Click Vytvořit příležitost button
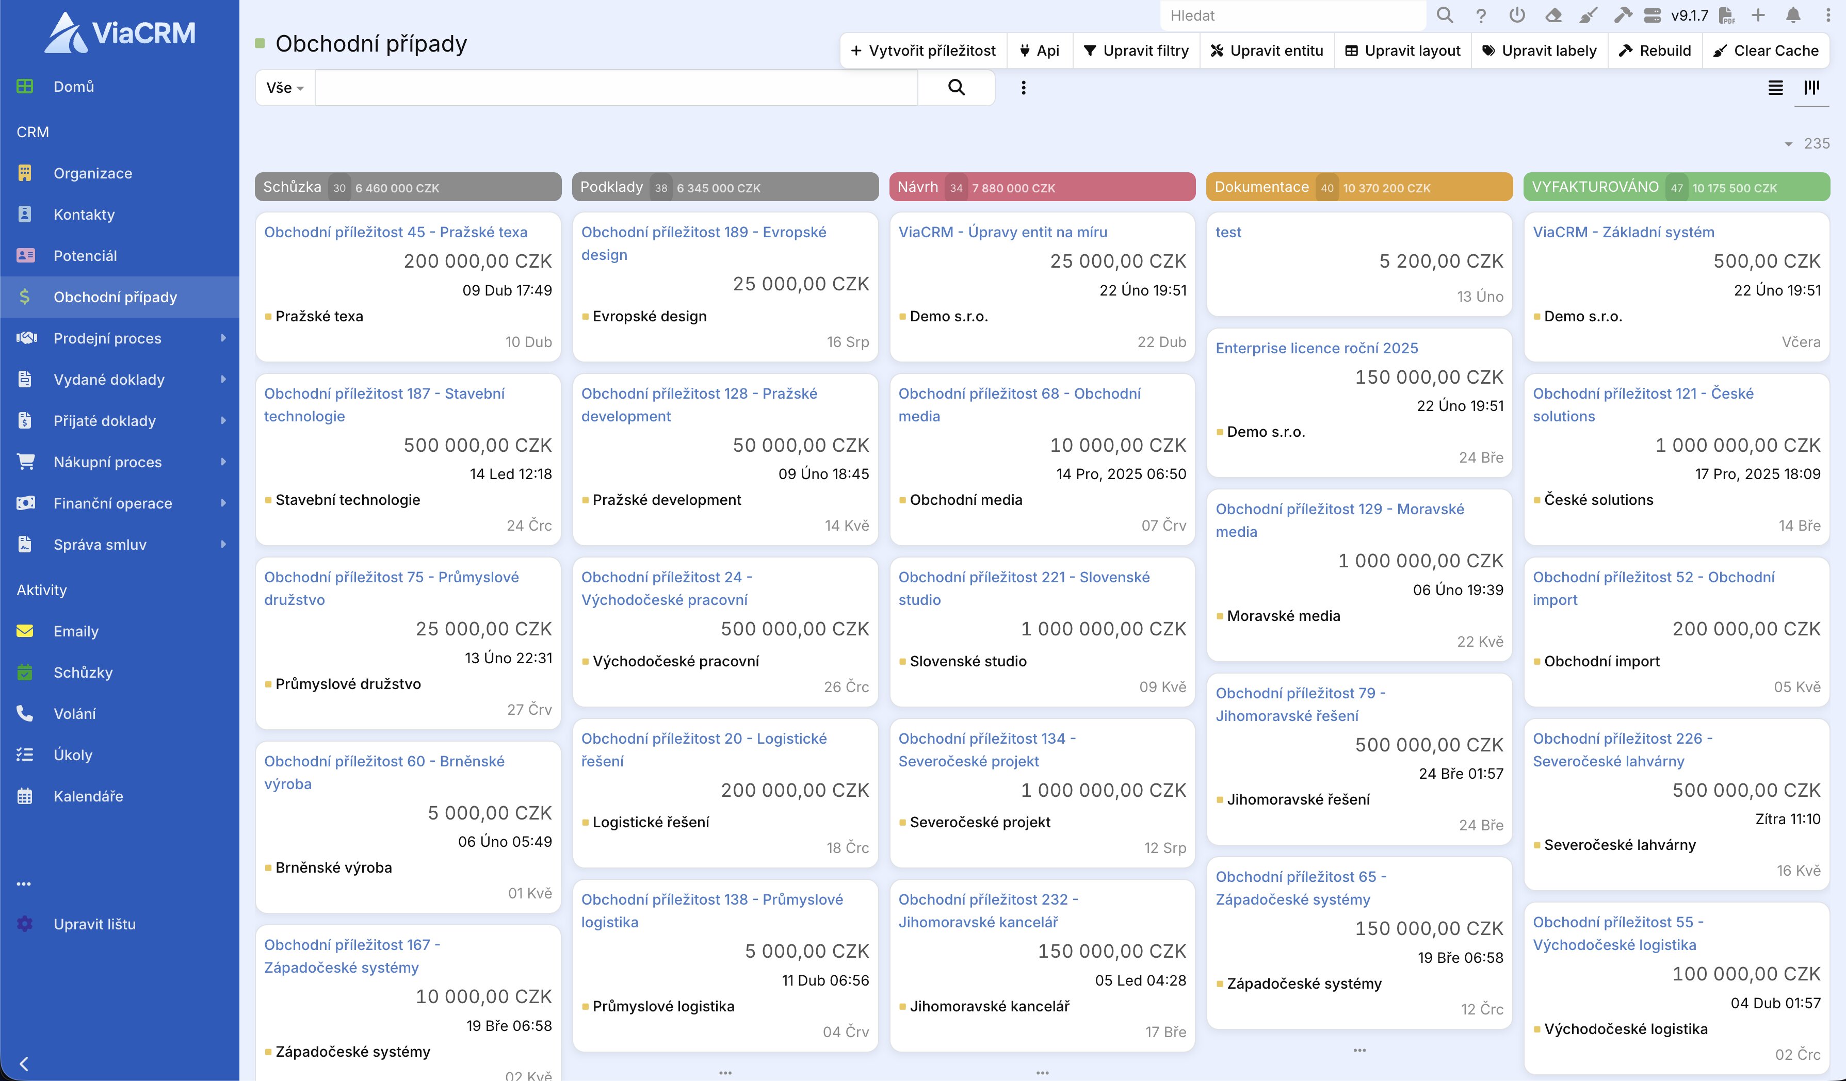1846x1081 pixels. [923, 51]
